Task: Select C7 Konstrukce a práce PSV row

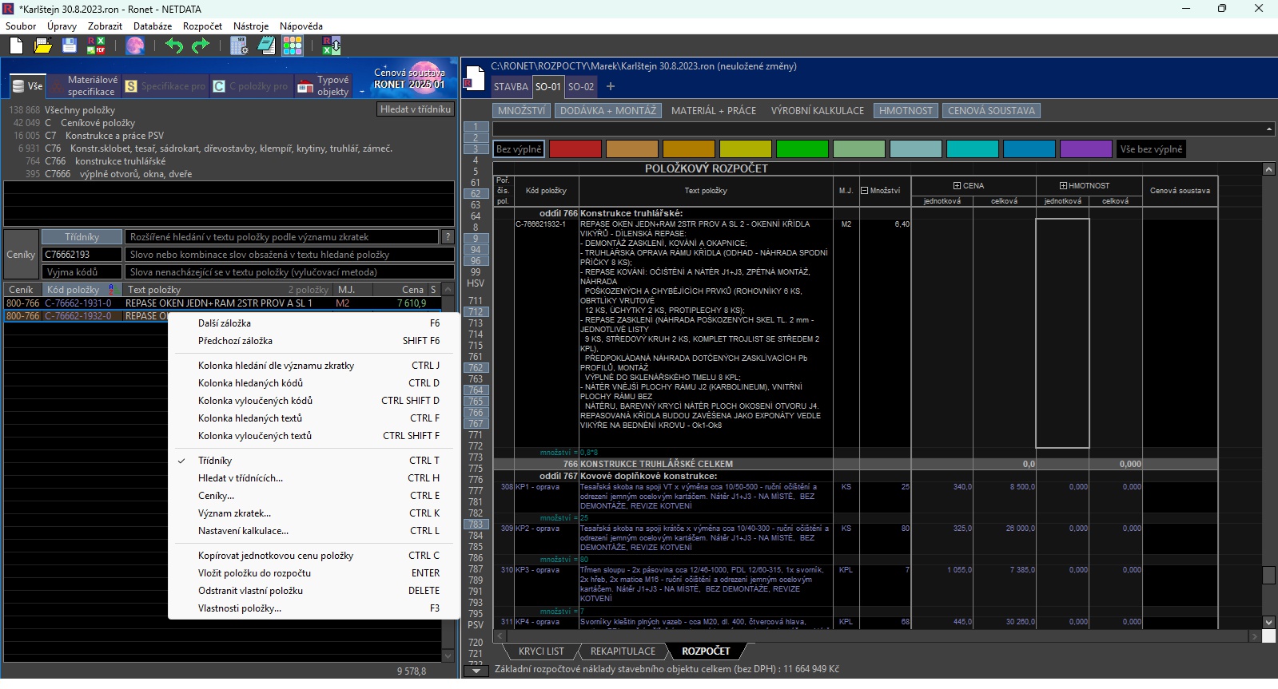Action: (x=89, y=136)
